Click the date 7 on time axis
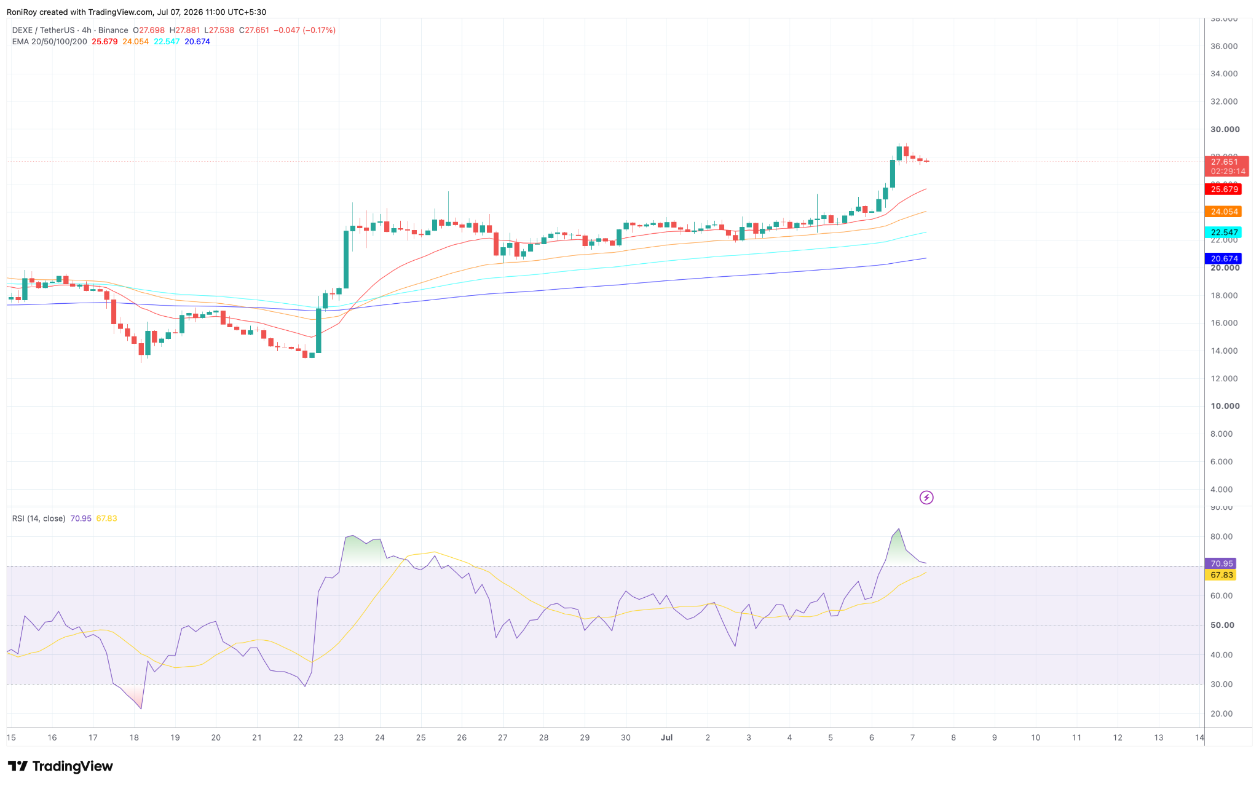This screenshot has height=786, width=1259. coord(912,737)
